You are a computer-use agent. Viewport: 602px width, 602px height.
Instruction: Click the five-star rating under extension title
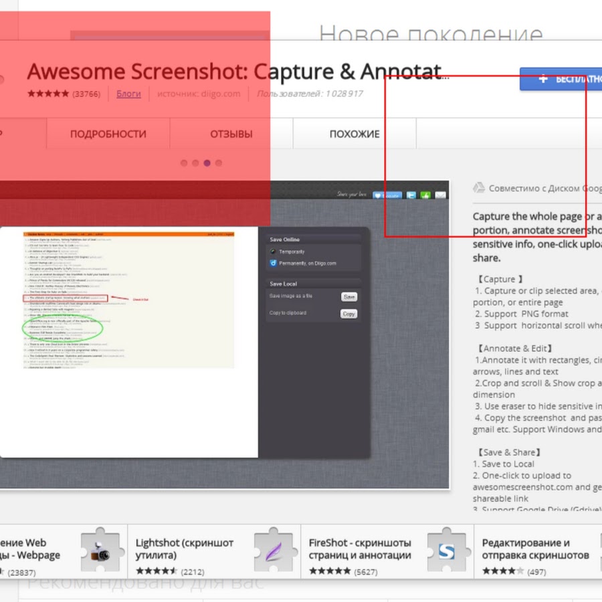click(x=47, y=94)
